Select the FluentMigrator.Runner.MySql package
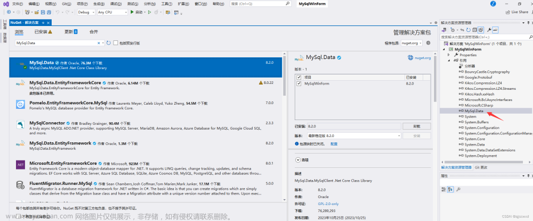The height and width of the screenshot is (221, 533). 146,189
